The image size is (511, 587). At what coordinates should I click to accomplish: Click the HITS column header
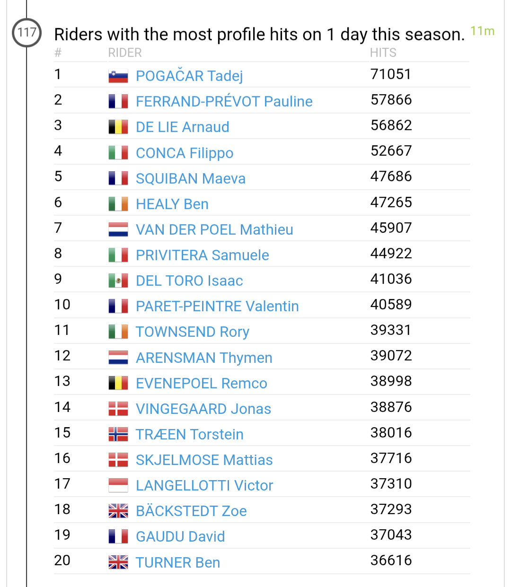click(383, 53)
